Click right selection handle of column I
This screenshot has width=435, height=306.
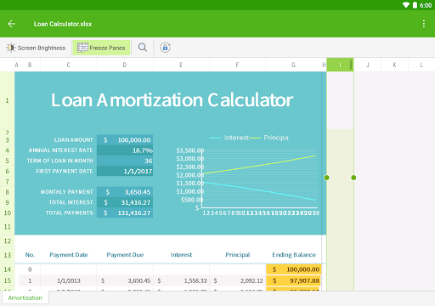click(x=353, y=178)
